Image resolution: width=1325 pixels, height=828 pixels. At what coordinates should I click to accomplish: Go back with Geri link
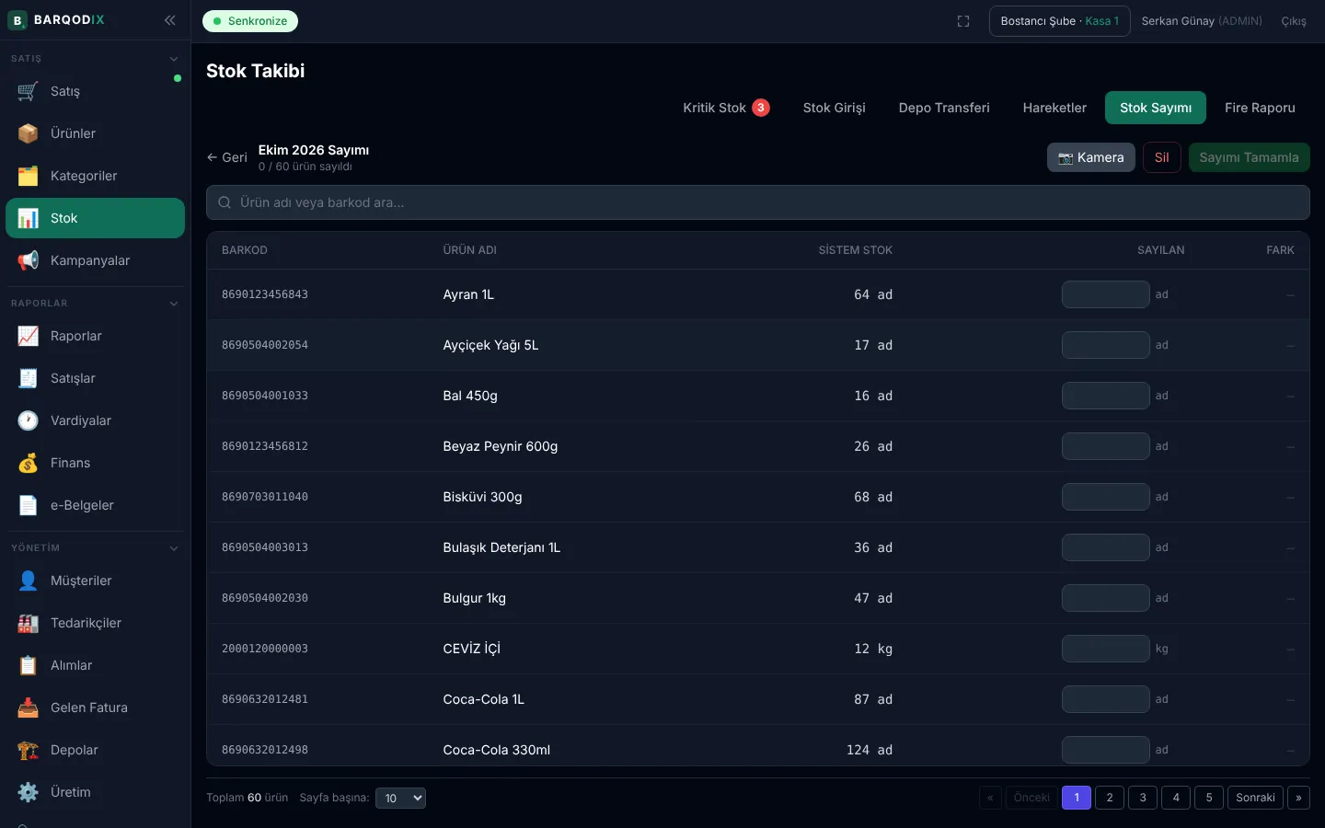227,157
